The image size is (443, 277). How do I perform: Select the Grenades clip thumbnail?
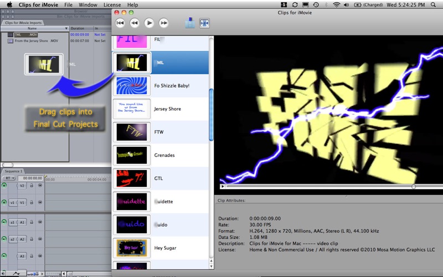[131, 155]
